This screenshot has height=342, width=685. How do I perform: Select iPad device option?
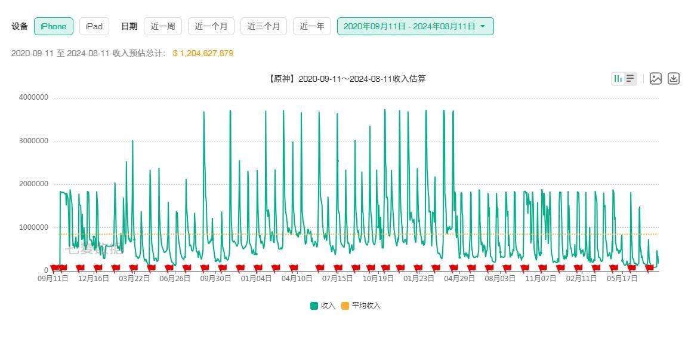click(94, 26)
